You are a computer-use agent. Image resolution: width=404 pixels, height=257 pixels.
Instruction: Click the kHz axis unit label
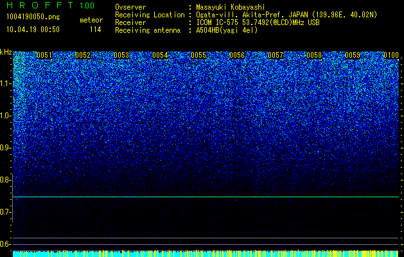point(6,52)
